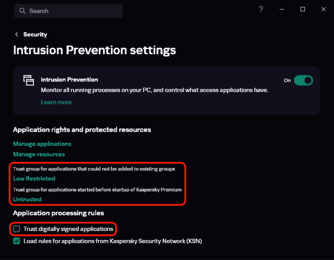Click the Intrusion Prevention card title
The image size is (334, 260).
(x=70, y=80)
